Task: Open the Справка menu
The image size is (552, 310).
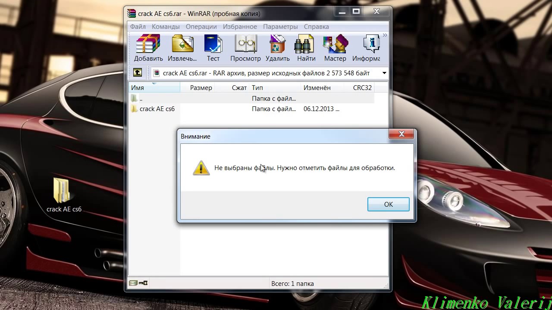Action: [316, 27]
